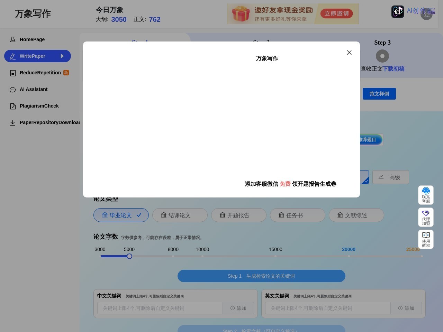Image resolution: width=443 pixels, height=332 pixels.
Task: Focus the 中文关键词 input field
Action: (160, 308)
